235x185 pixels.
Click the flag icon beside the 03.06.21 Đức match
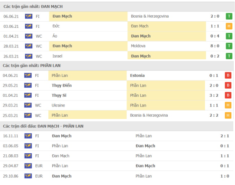(x=28, y=26)
